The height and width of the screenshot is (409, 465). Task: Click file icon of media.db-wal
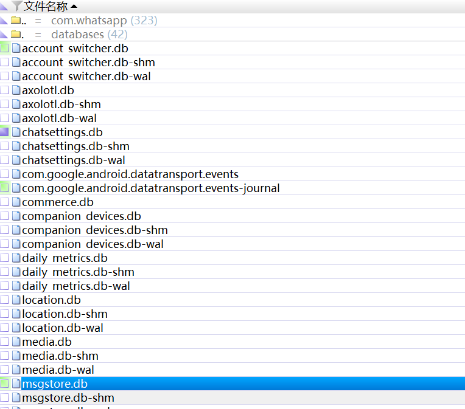pyautogui.click(x=16, y=369)
